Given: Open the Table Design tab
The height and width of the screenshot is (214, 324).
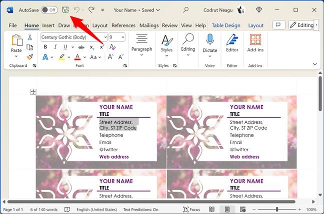Looking at the screenshot, I should point(226,25).
